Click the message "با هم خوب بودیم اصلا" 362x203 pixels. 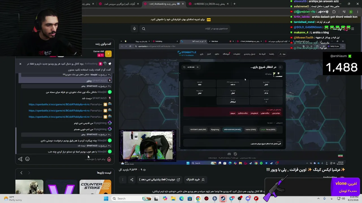point(72,152)
